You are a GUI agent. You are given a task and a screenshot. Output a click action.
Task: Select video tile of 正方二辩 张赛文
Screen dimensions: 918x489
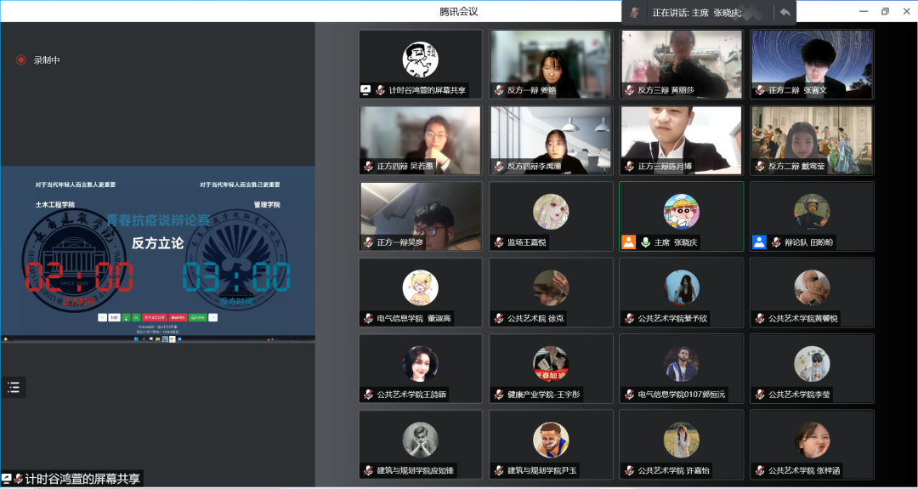(812, 64)
